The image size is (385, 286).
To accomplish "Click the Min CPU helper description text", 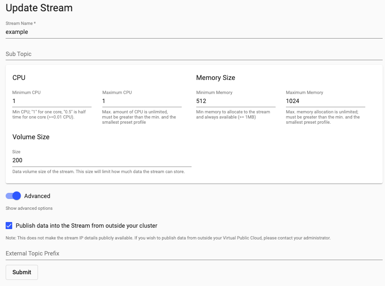I will point(49,114).
